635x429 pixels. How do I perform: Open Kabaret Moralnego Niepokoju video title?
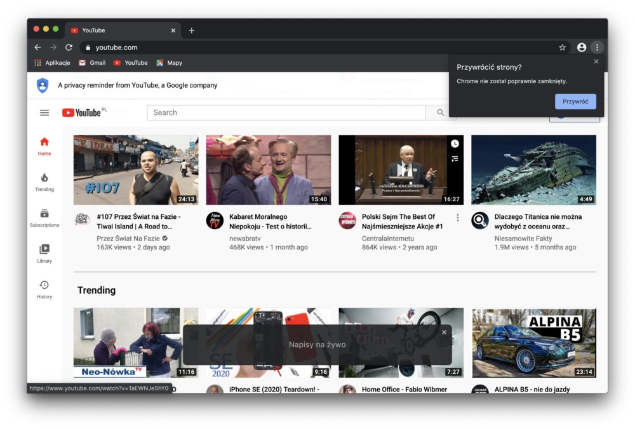(x=270, y=221)
